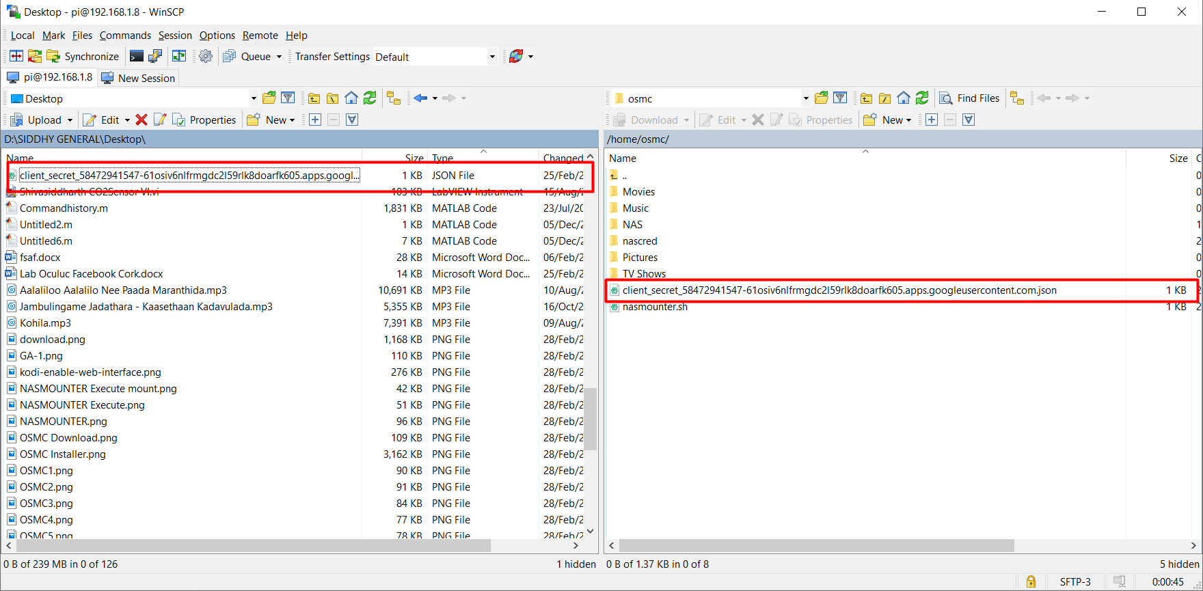Select Commandhistory.m in local panel
Screen dimensions: 1203x591
(x=64, y=208)
